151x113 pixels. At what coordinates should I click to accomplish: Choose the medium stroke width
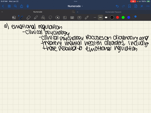[100, 18]
